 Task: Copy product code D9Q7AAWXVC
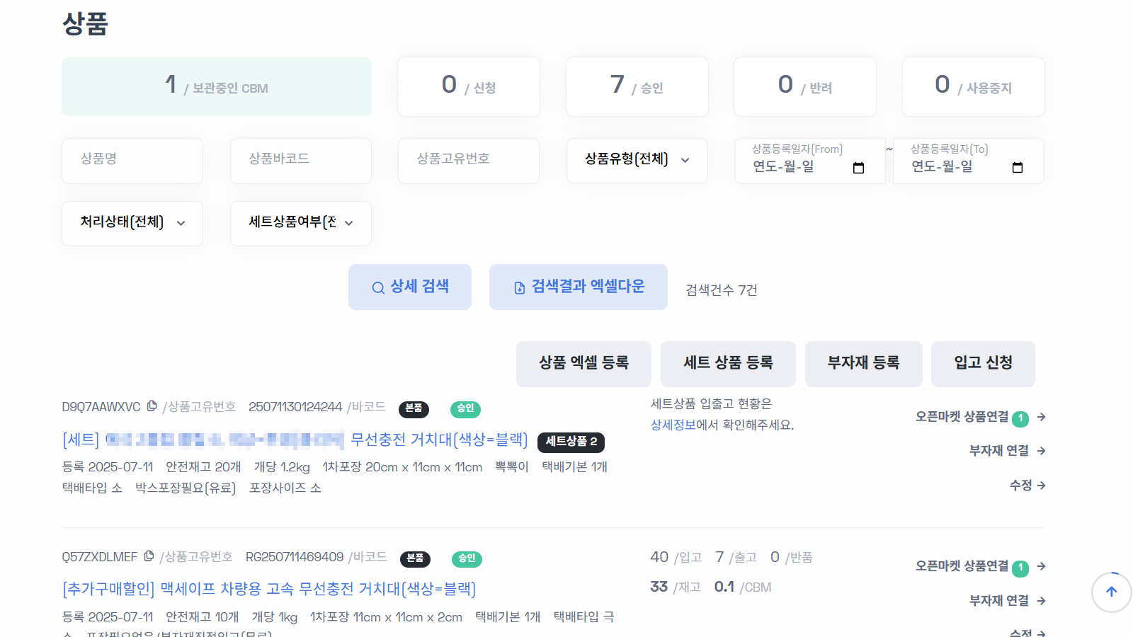tap(152, 406)
